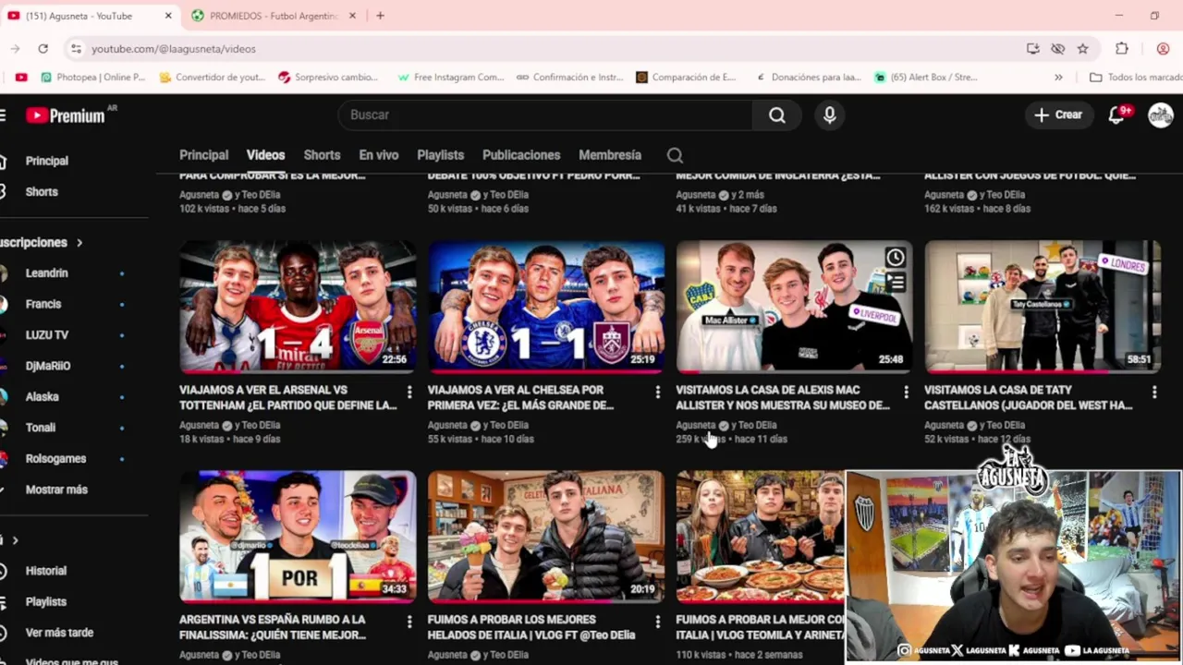Open title VISITAMOS LA CASA DE TATY CASTELLANOS
1183x665 pixels.
point(1028,398)
